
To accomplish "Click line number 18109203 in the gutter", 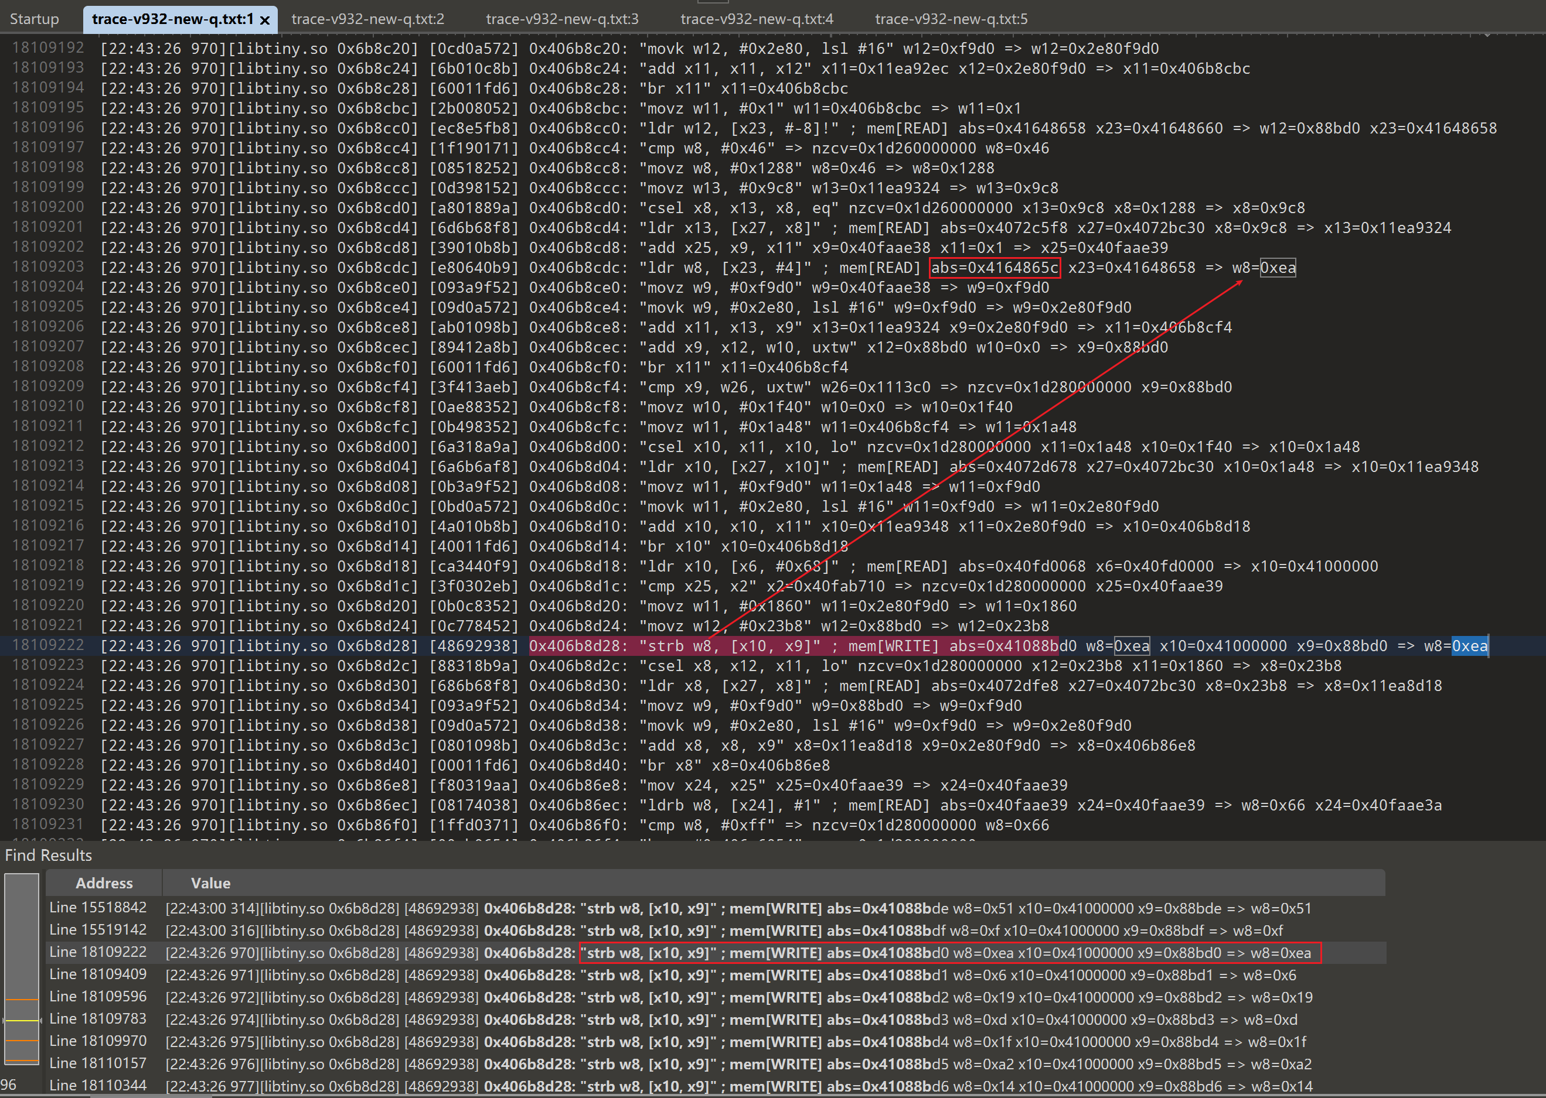I will tap(48, 267).
